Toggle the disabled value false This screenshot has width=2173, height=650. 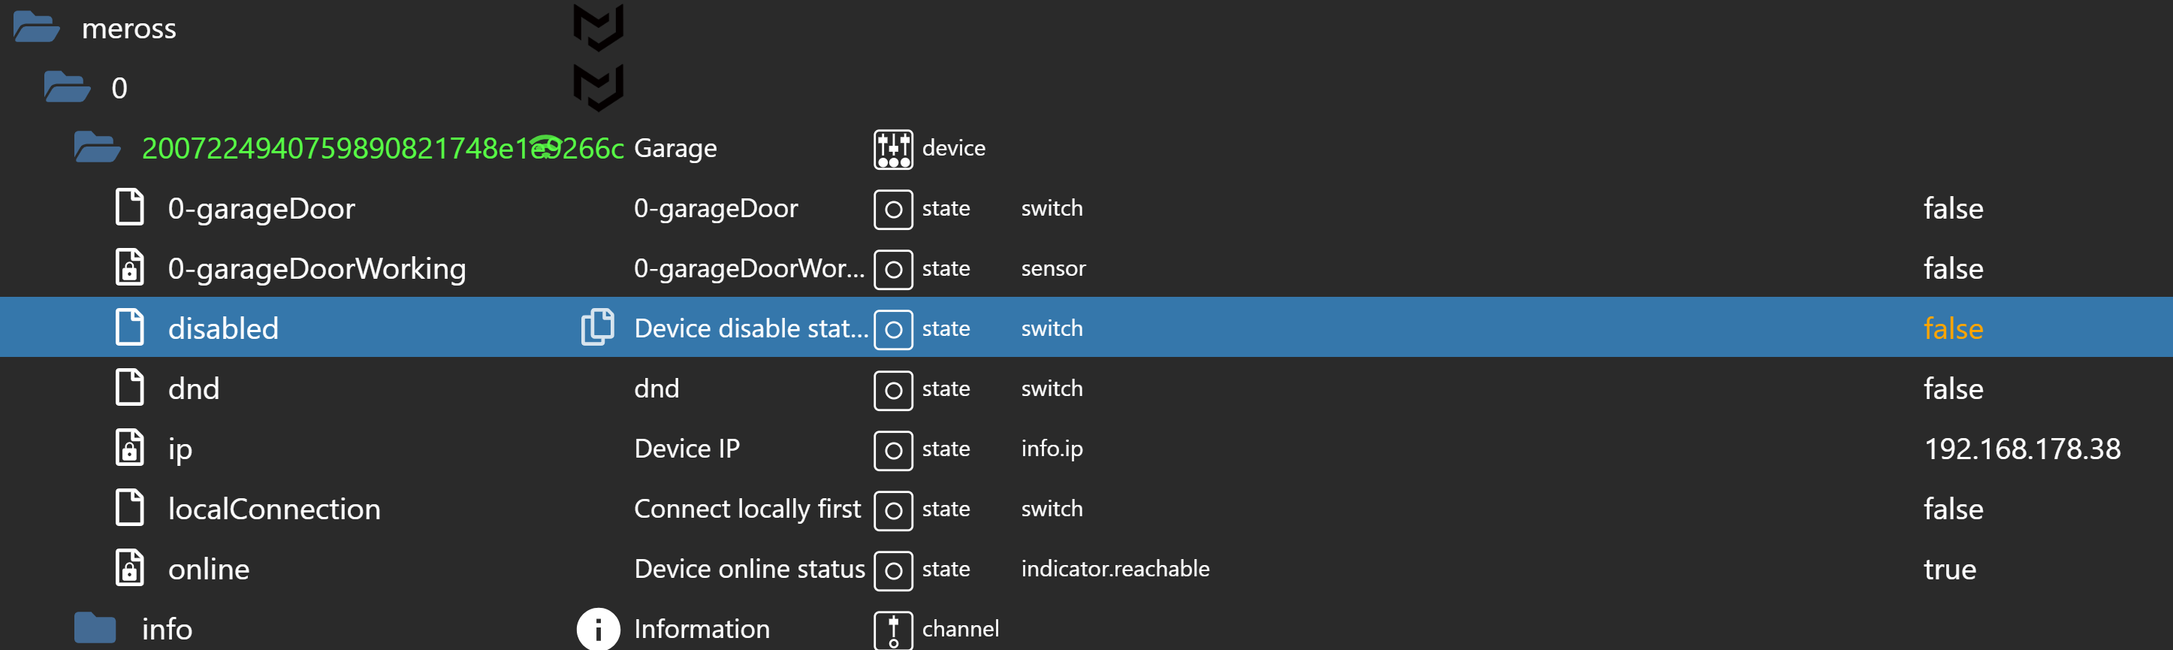[x=1952, y=328]
